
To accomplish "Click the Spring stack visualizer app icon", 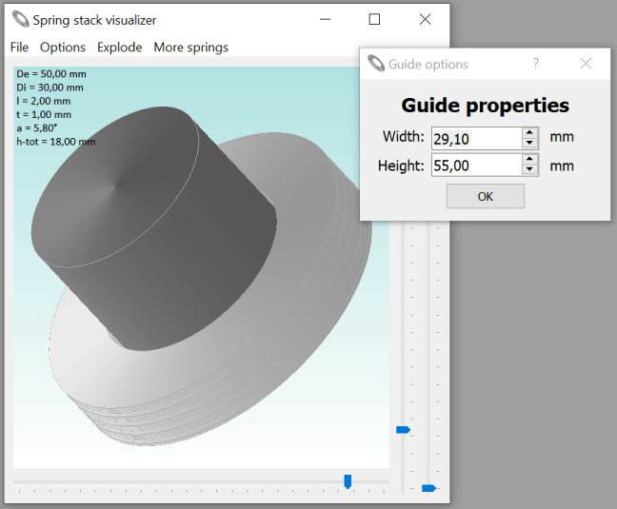I will pos(20,19).
